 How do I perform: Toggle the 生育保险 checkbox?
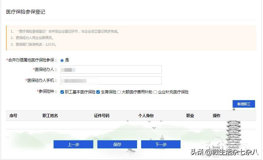coord(98,92)
